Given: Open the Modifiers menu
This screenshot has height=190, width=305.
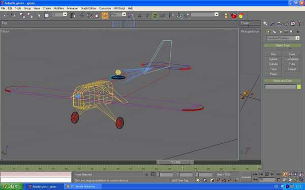Looking at the screenshot, I should pyautogui.click(x=59, y=8).
